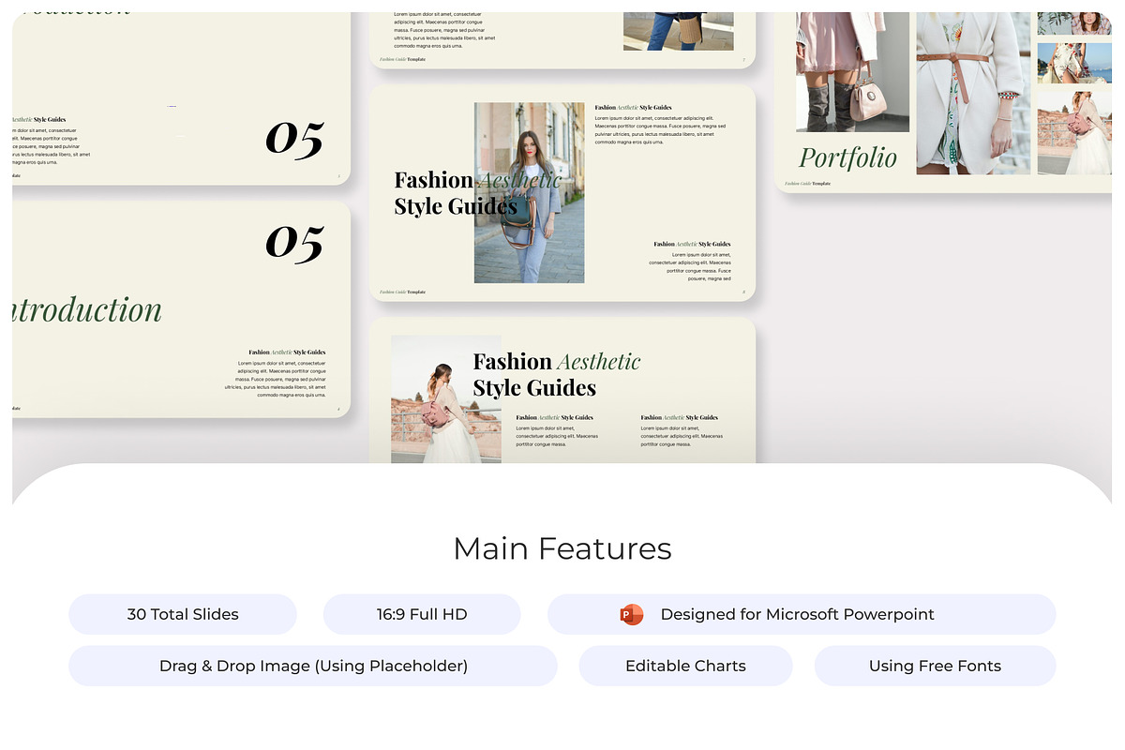Select the '30 Total Slides' feature pill
Image resolution: width=1125 pixels, height=750 pixels.
pos(183,614)
